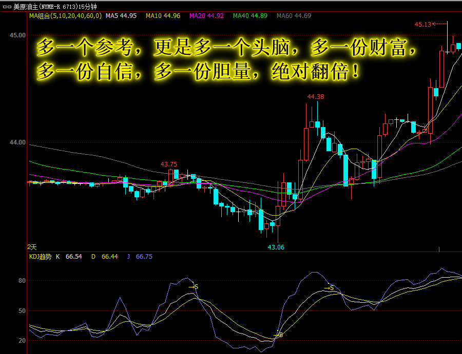Click the MA60 44.69 value label
The width and height of the screenshot is (462, 354).
click(x=294, y=16)
